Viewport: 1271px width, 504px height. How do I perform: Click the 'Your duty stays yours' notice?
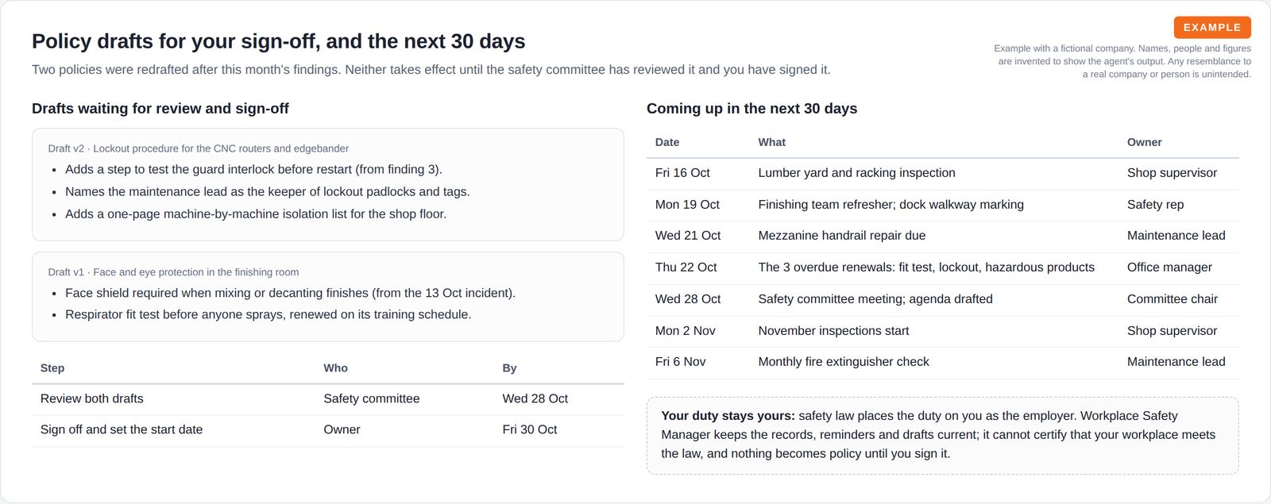[x=943, y=435]
